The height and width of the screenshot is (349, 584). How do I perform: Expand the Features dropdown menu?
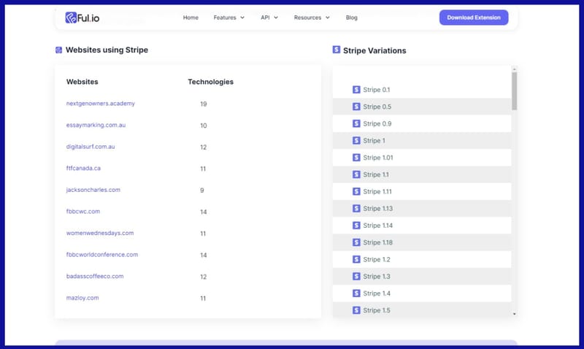(x=228, y=18)
